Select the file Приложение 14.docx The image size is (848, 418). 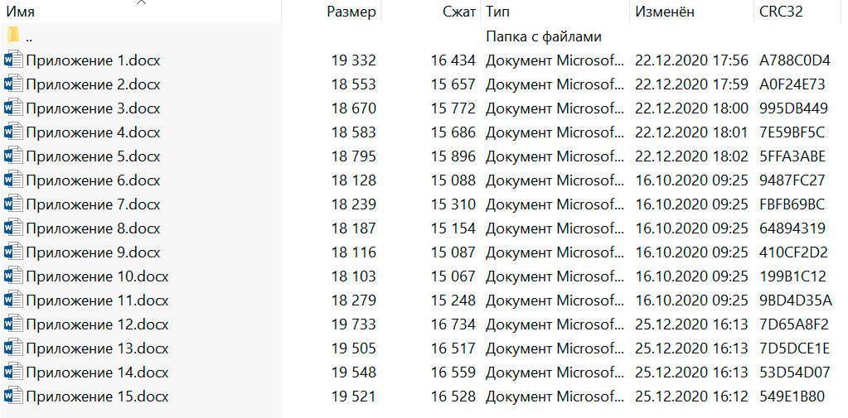pos(97,372)
